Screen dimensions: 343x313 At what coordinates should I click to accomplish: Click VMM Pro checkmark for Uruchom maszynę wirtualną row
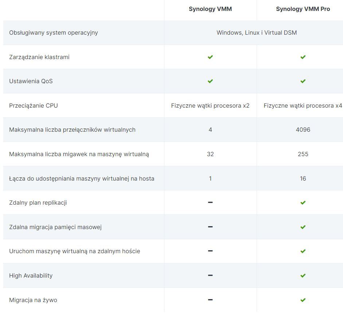[303, 251]
